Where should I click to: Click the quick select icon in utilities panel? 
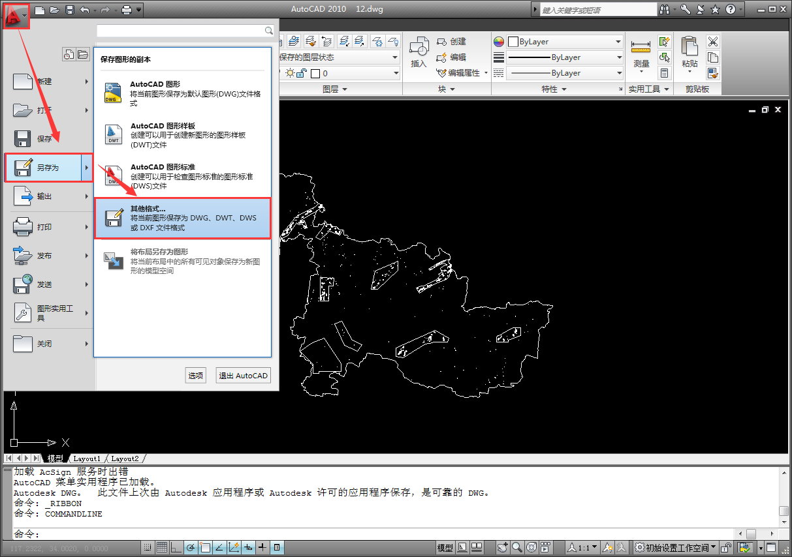[x=665, y=42]
